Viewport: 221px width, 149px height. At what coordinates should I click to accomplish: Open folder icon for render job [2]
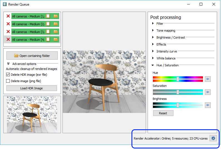(x=56, y=24)
